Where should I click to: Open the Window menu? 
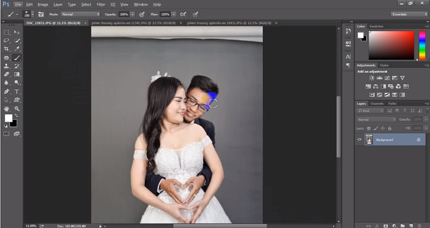pos(140,5)
